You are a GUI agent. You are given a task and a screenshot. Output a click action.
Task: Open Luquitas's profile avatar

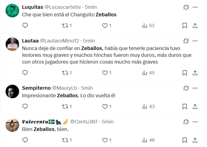pyautogui.click(x=12, y=11)
